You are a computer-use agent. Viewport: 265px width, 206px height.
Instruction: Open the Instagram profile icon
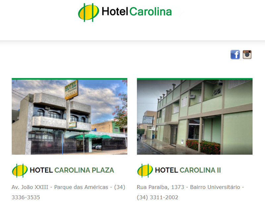click(247, 55)
